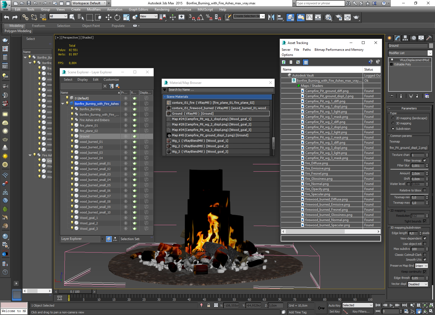Activate the Select and Rotate tool

[117, 17]
